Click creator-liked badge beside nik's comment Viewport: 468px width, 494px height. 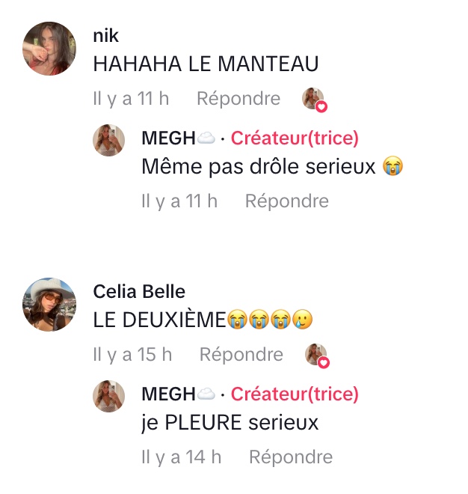pyautogui.click(x=315, y=100)
